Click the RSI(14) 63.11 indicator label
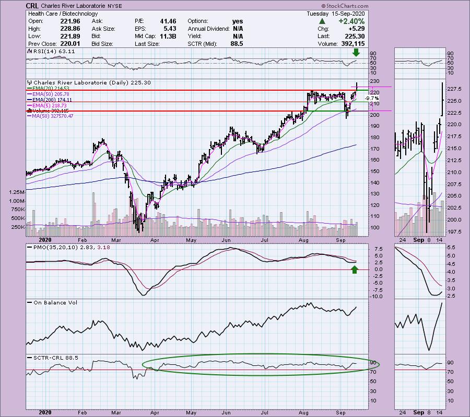The height and width of the screenshot is (417, 470). pos(53,52)
